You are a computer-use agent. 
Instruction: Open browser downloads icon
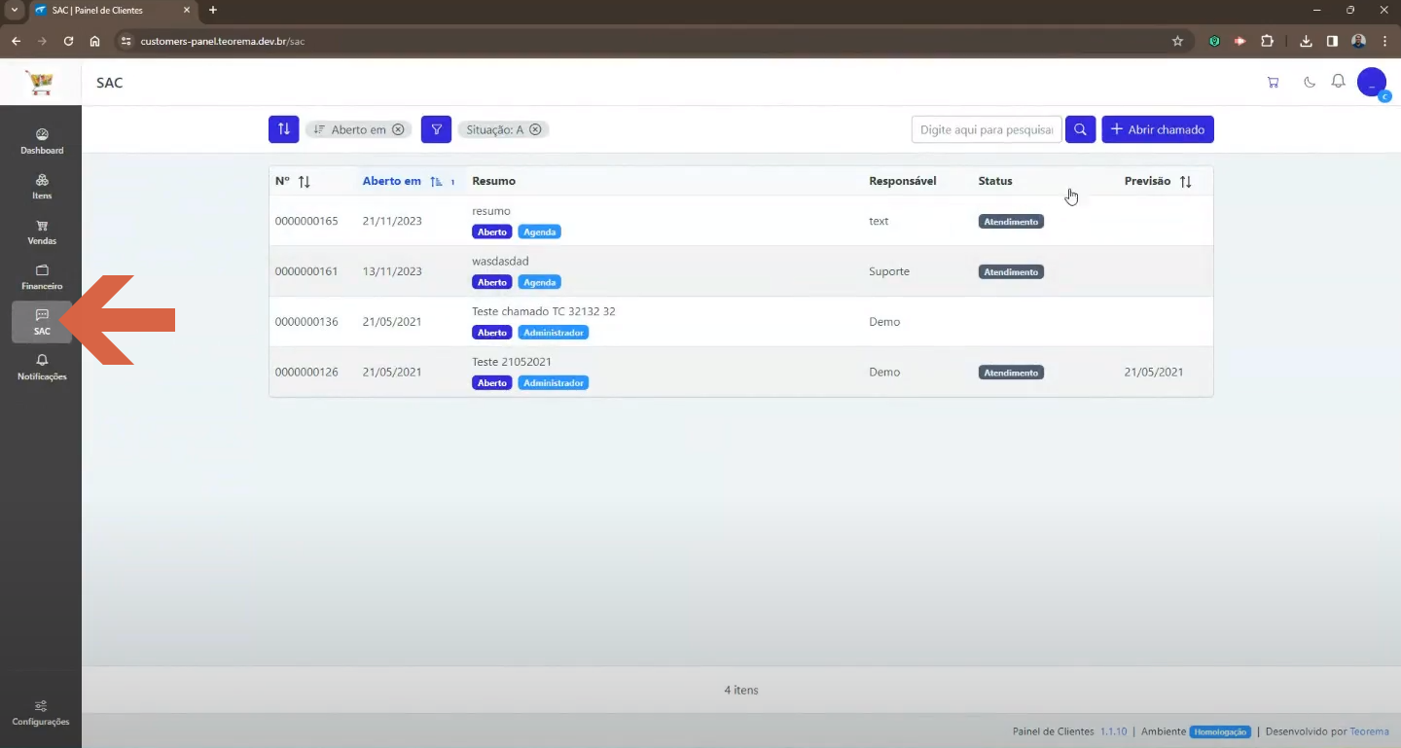[1306, 41]
